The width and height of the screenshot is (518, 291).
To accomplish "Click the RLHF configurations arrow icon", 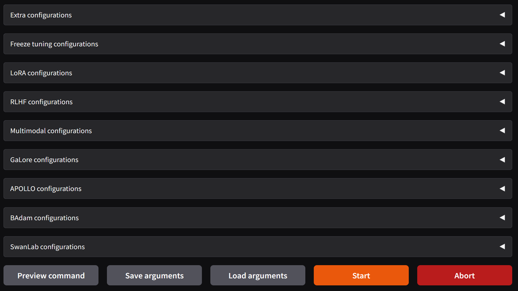I will [x=502, y=102].
